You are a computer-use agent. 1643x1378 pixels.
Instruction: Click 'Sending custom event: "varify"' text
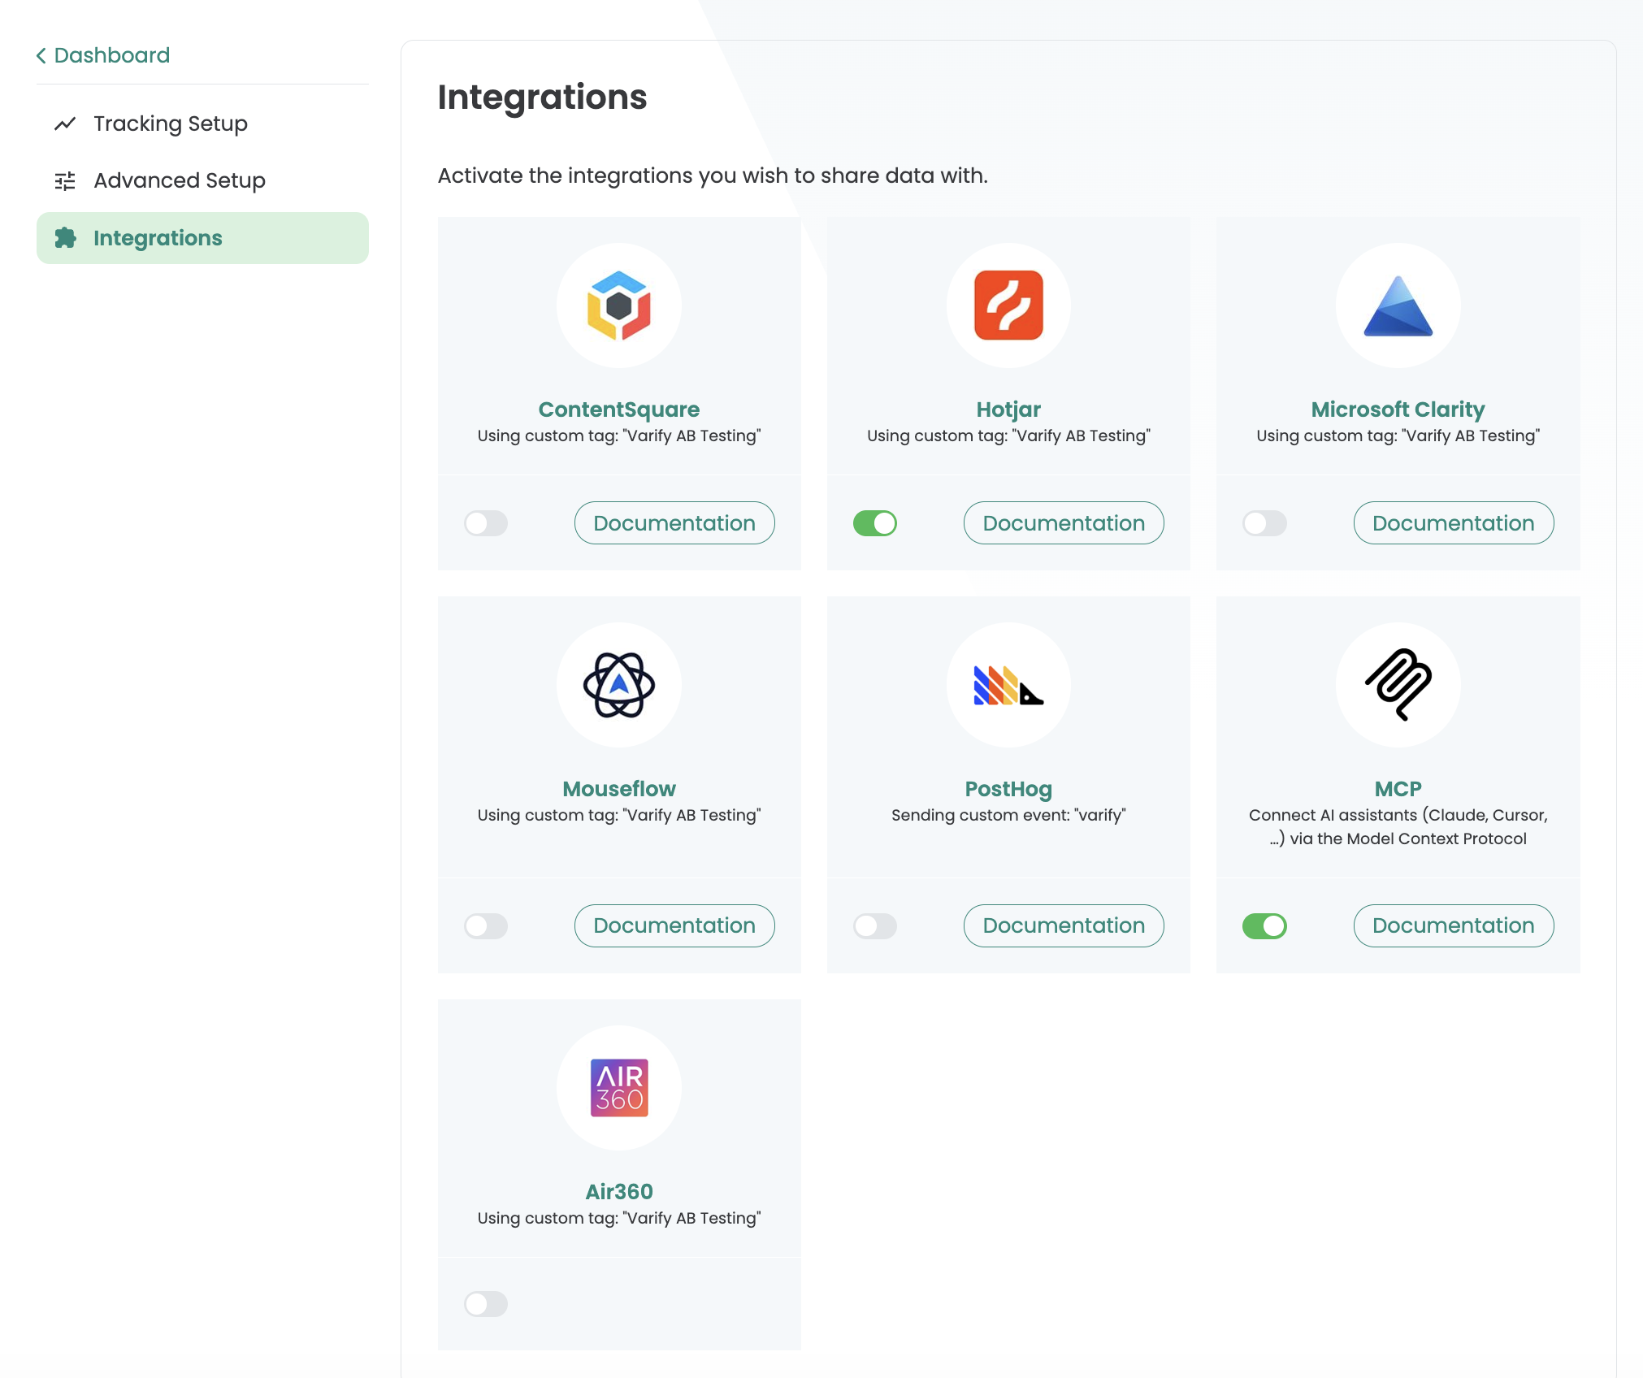(x=1008, y=815)
